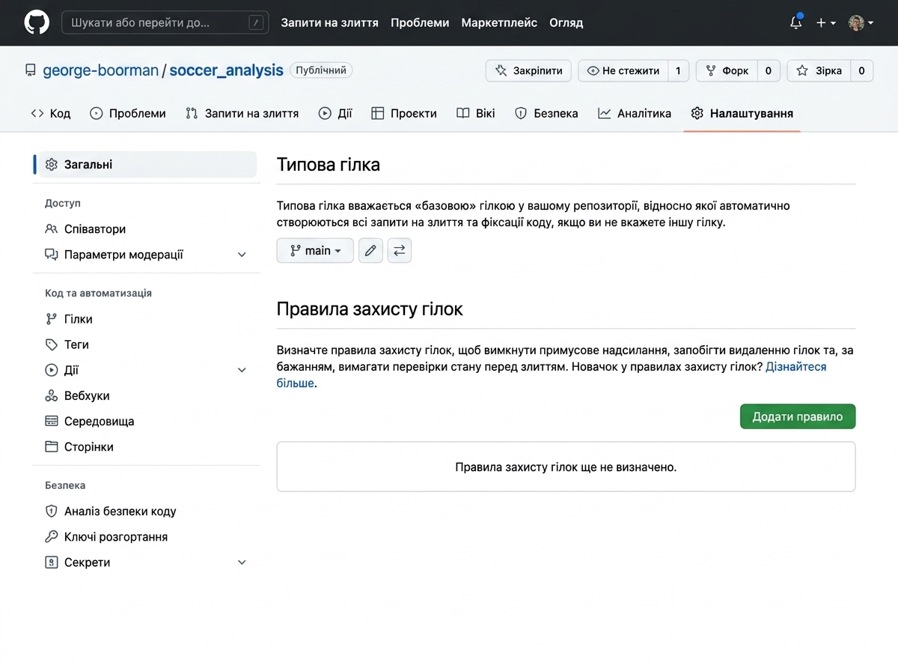Screen dimensions: 898x671
Task: Switch to the repository 'Проблеми' tab
Action: coord(128,113)
